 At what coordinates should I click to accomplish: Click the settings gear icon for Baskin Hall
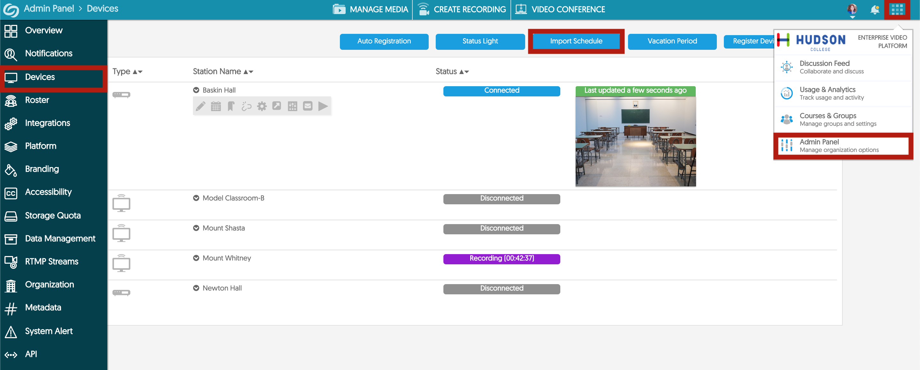pyautogui.click(x=262, y=106)
